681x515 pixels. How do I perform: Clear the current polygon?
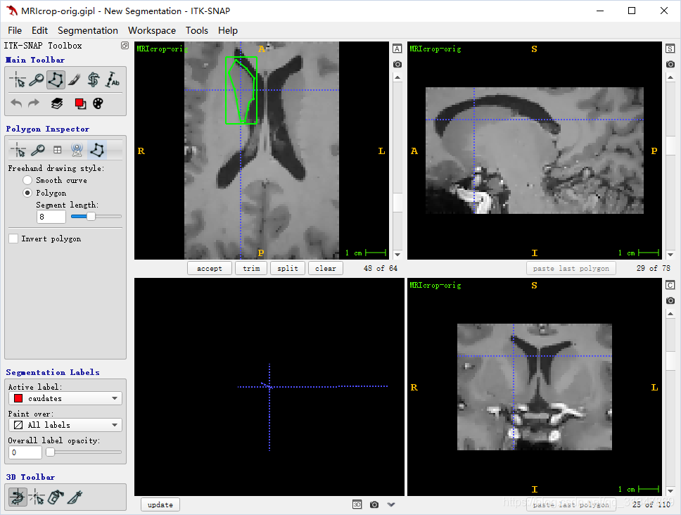coord(325,268)
